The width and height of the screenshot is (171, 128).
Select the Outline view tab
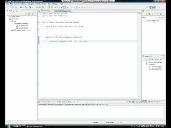point(147,56)
